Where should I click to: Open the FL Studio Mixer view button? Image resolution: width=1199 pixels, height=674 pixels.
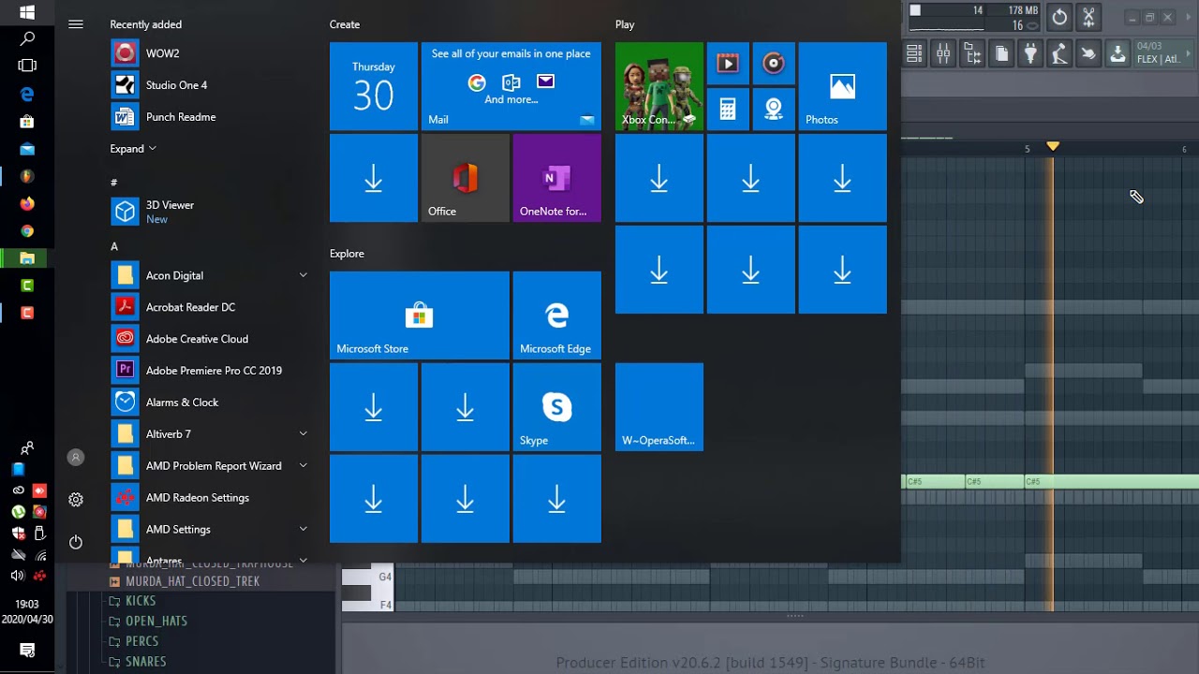(943, 54)
